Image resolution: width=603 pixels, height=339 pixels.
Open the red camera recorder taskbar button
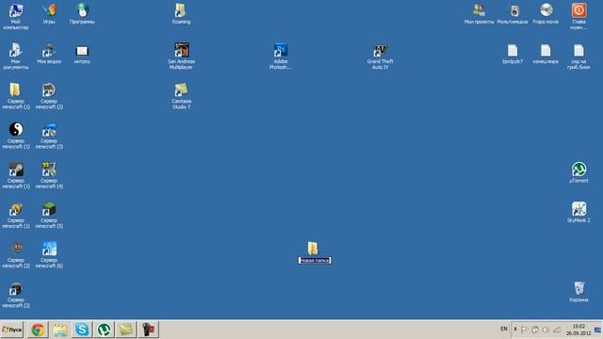[148, 330]
